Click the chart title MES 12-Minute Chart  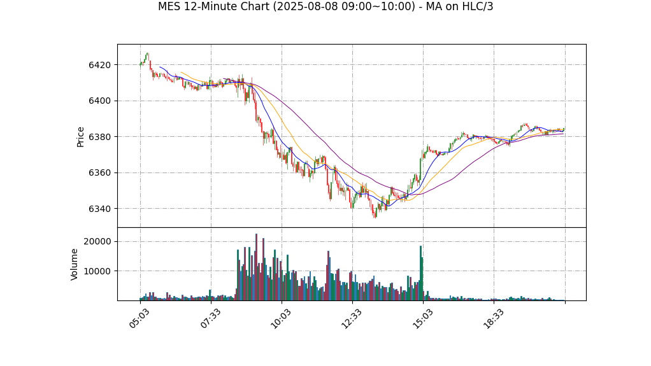pyautogui.click(x=325, y=6)
